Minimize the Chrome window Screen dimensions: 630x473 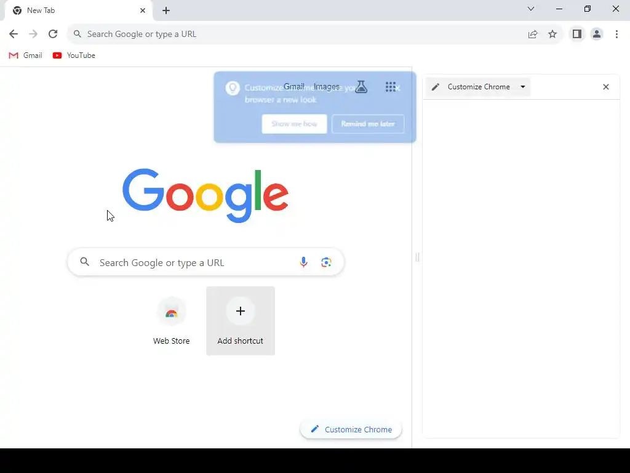559,9
